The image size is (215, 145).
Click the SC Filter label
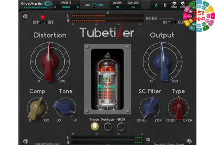click(150, 91)
